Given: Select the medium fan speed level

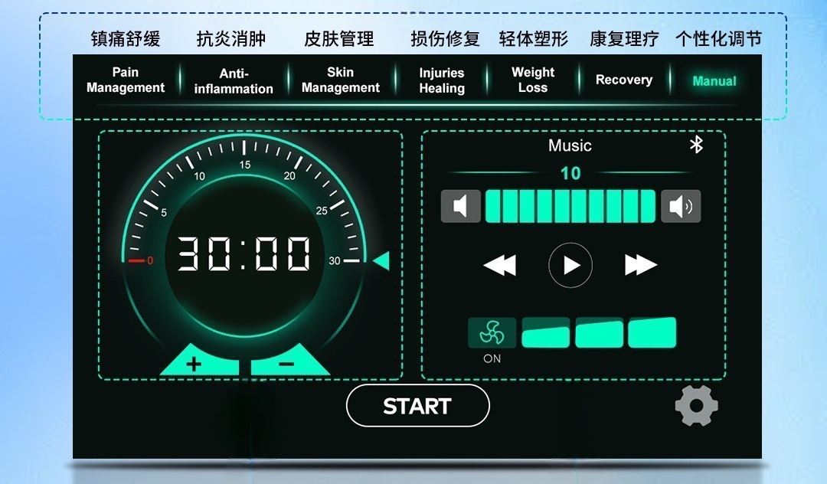Looking at the screenshot, I should point(599,334).
